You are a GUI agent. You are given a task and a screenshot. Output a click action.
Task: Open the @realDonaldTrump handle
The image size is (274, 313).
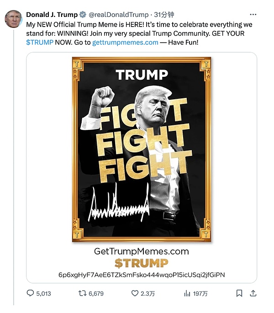tap(119, 15)
